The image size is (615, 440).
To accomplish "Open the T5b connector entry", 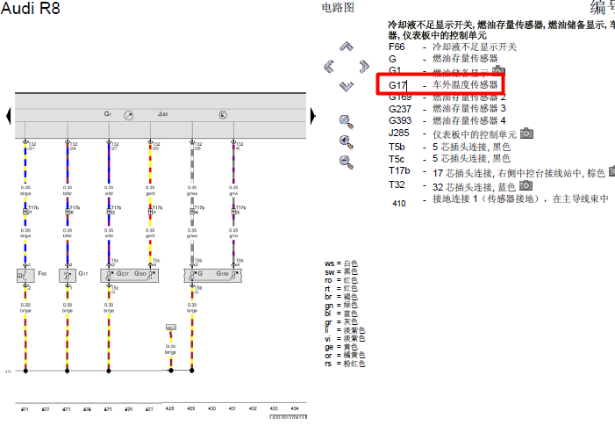I will coord(449,147).
